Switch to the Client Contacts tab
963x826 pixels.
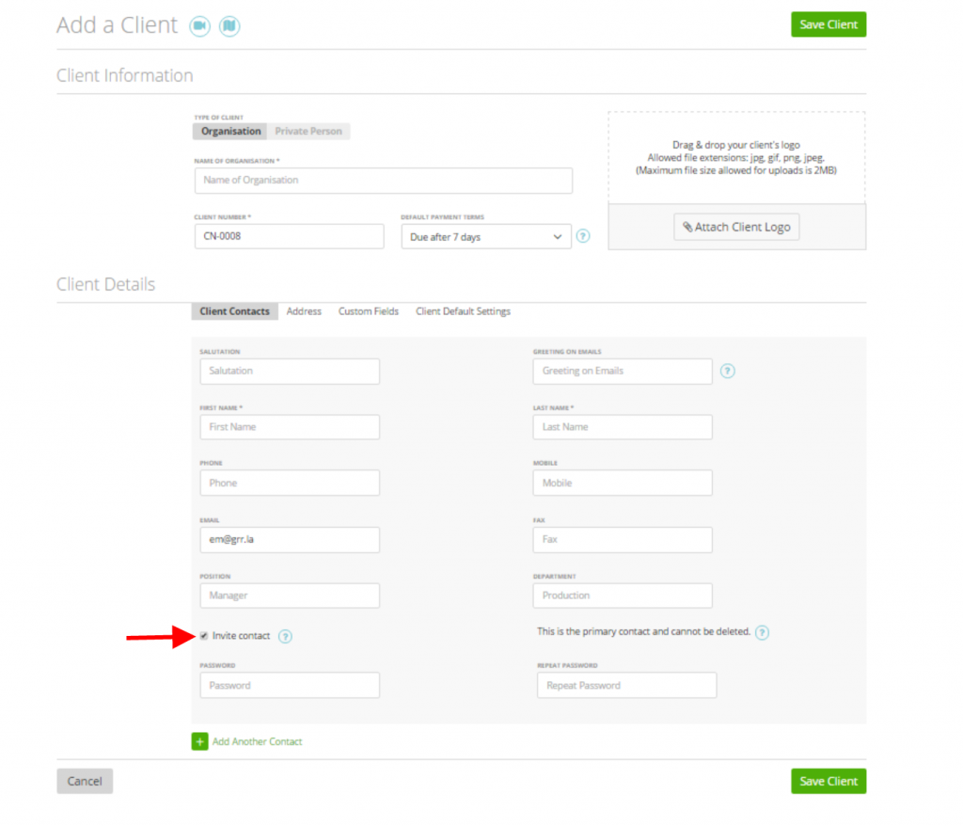pos(233,311)
